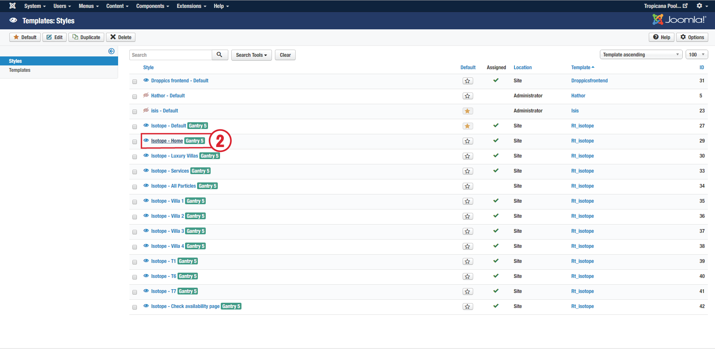Viewport: 715px width, 349px height.
Task: Click the Default toolbar button
Action: [x=25, y=37]
